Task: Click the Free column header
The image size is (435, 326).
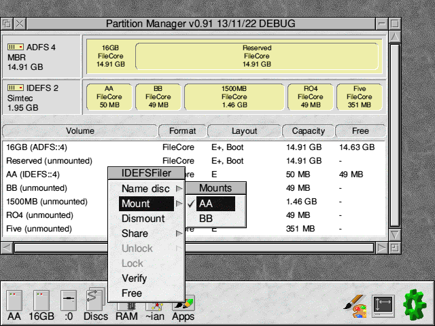Action: click(360, 131)
